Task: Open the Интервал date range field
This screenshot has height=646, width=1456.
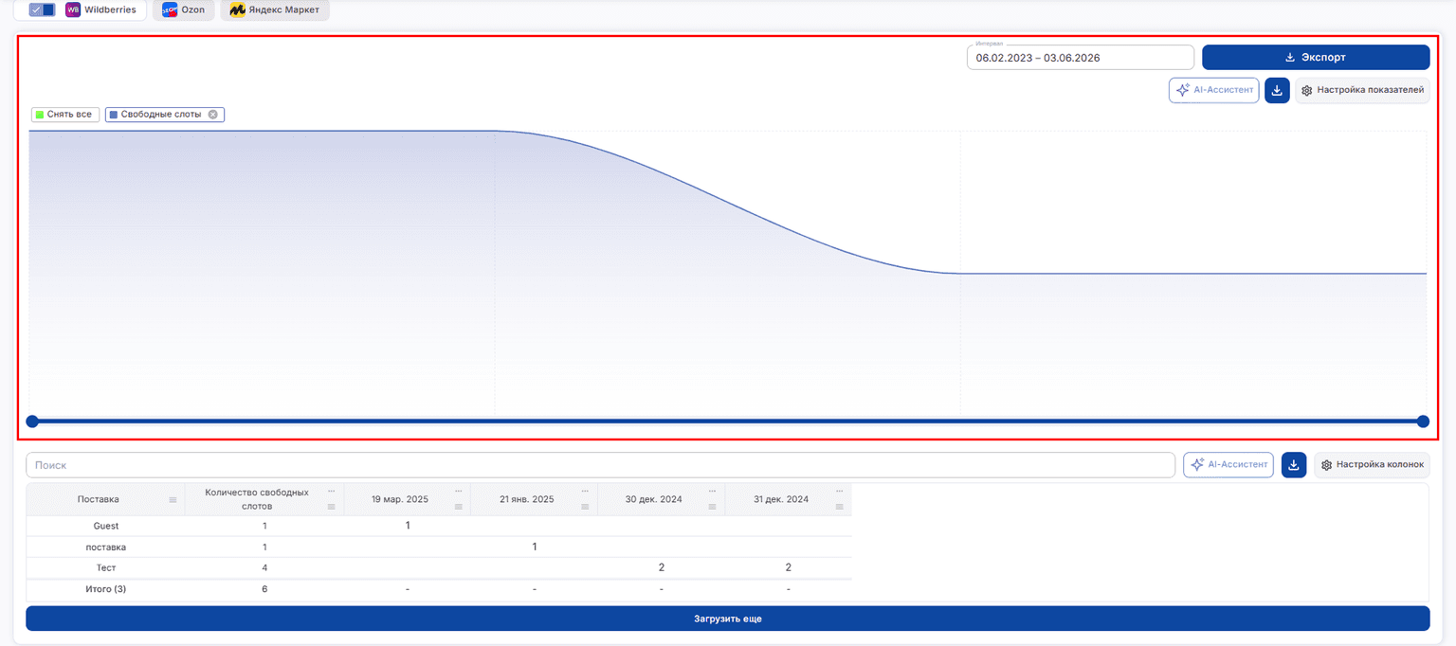Action: tap(1080, 58)
